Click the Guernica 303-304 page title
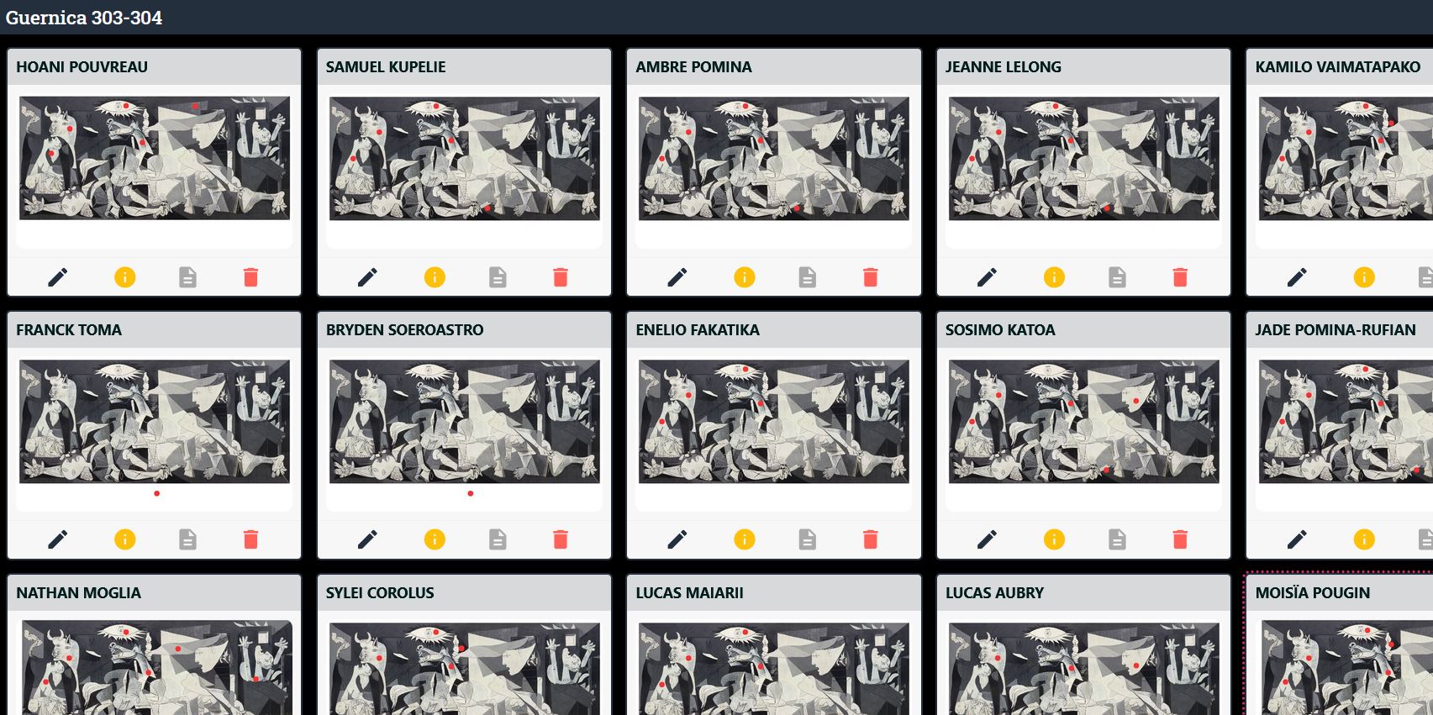 click(x=84, y=18)
